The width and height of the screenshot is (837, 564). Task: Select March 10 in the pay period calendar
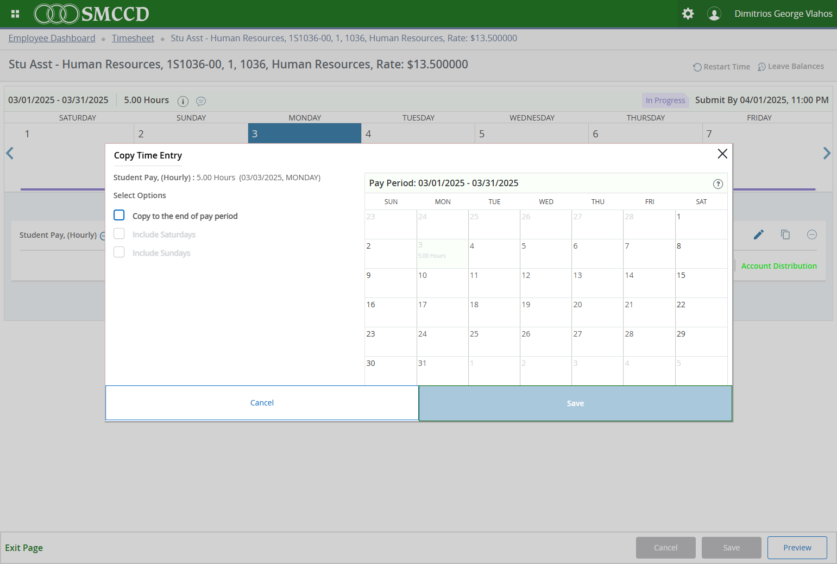tap(442, 283)
